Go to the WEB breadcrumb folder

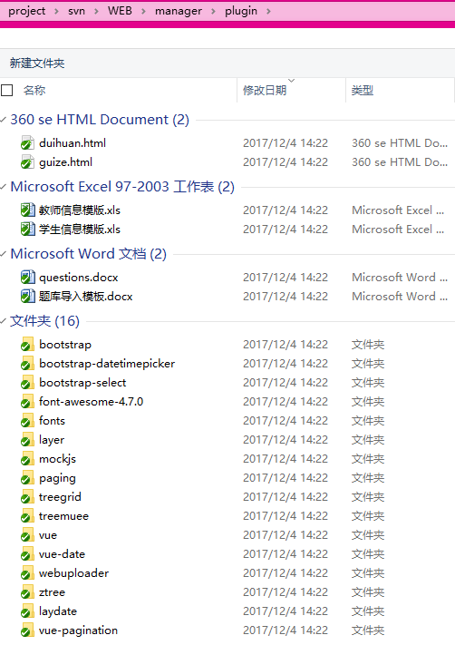pos(120,11)
